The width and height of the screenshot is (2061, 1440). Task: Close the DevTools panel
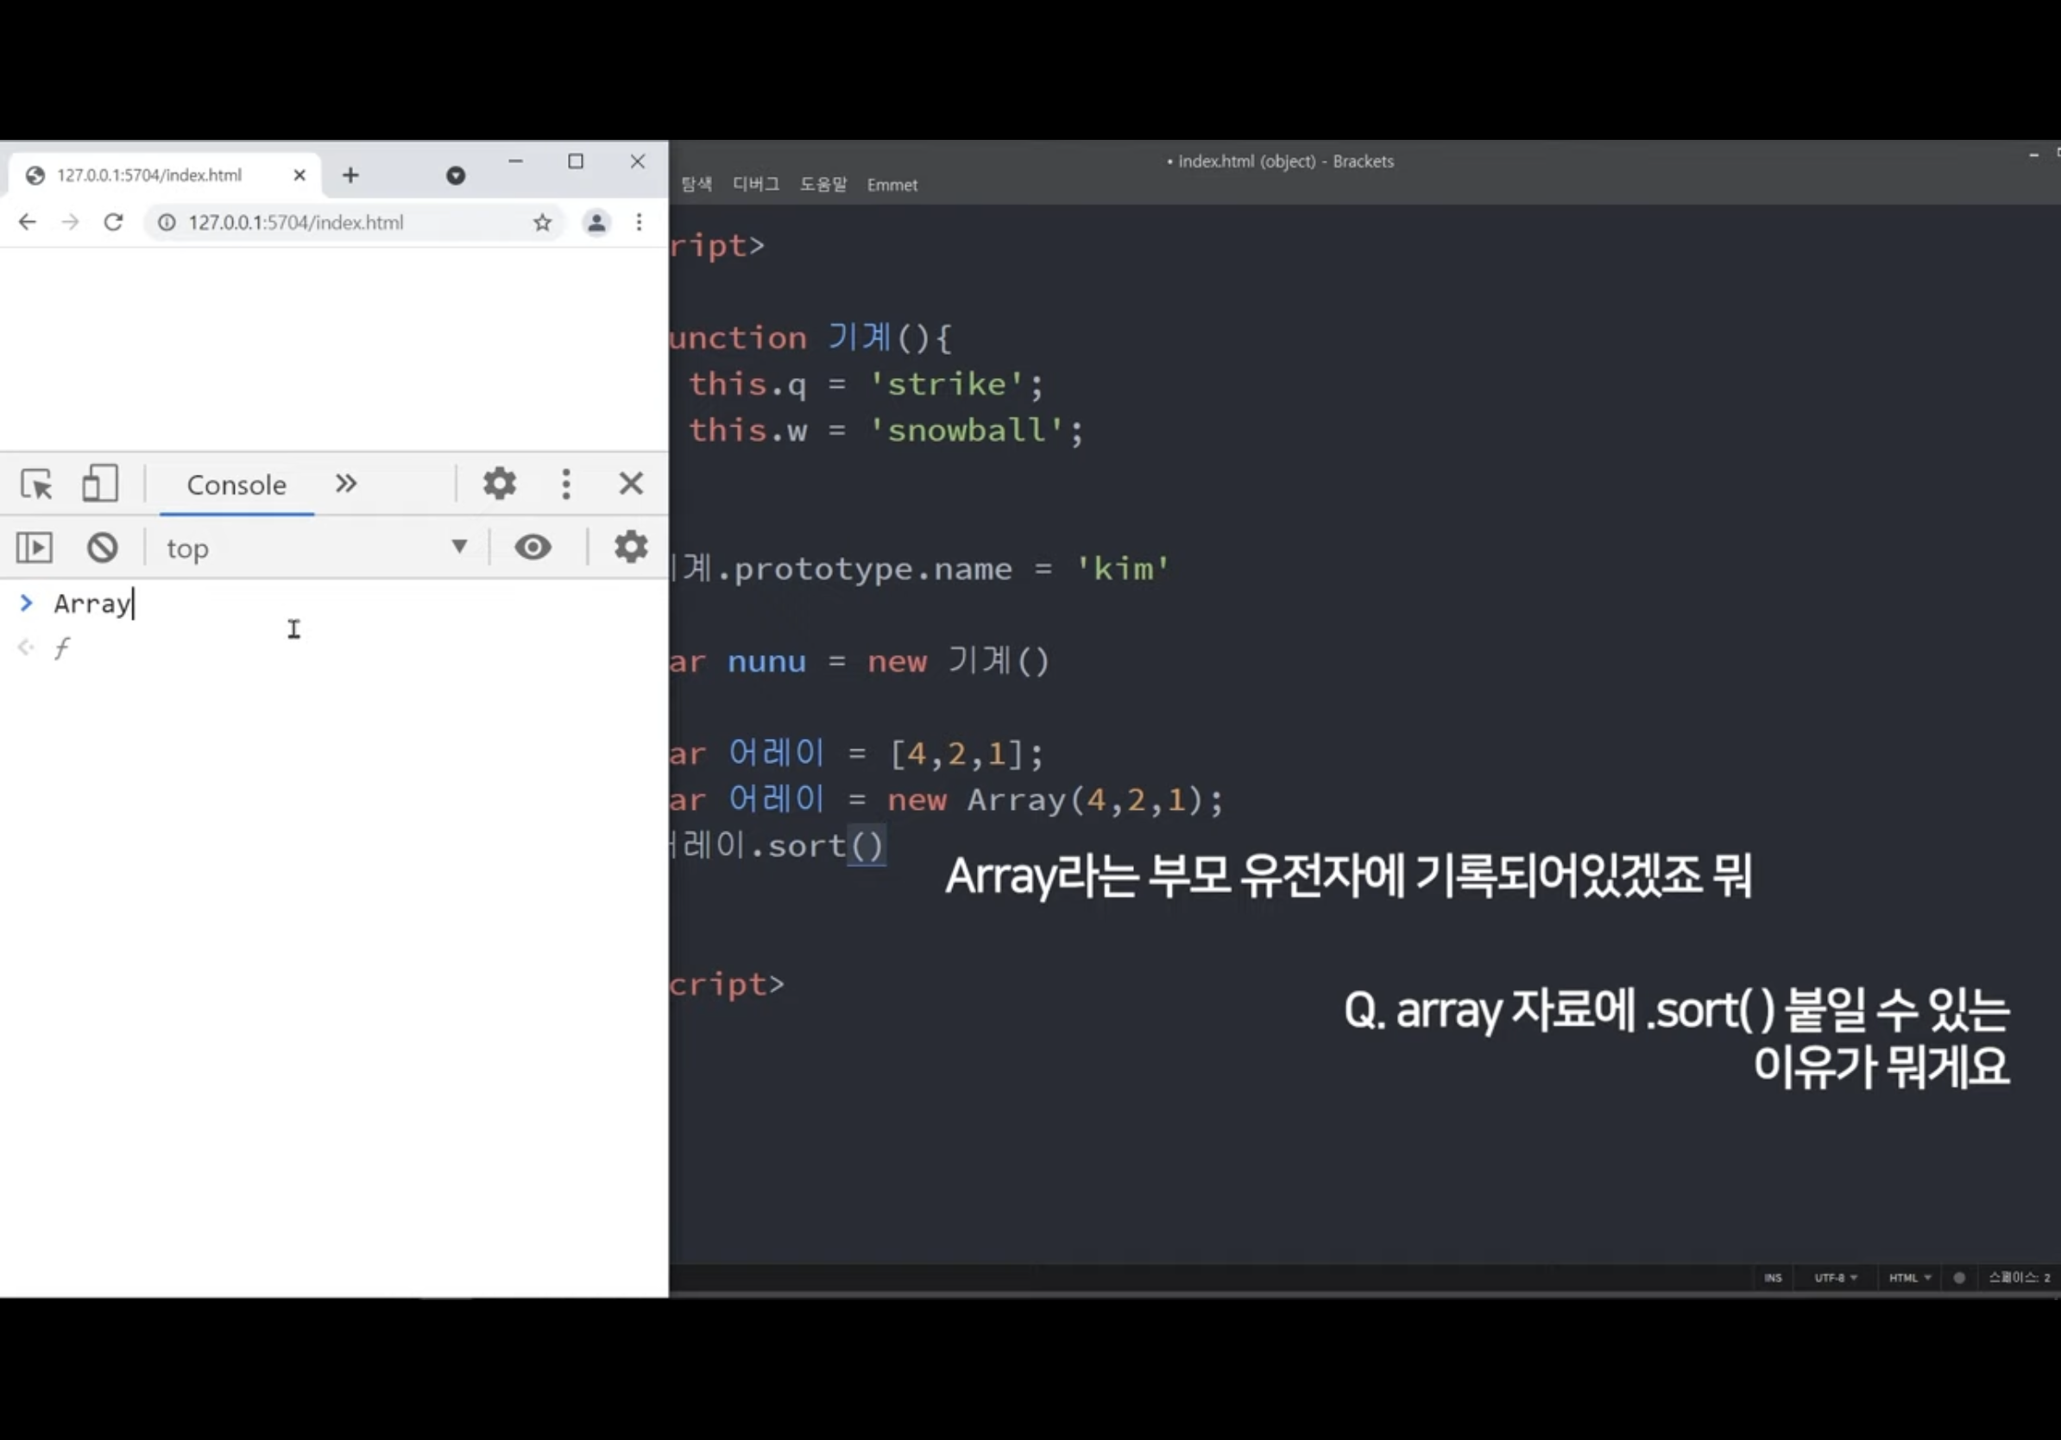pos(631,484)
